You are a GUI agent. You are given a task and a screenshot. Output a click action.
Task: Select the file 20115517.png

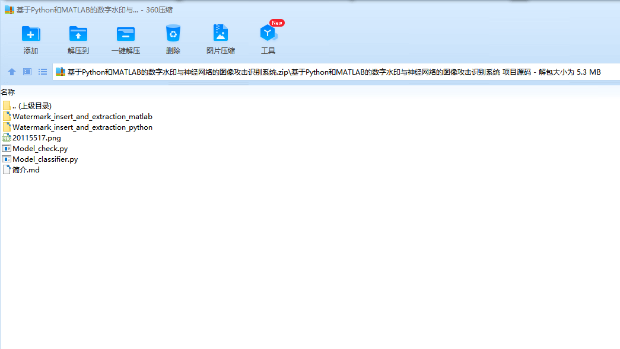point(36,138)
